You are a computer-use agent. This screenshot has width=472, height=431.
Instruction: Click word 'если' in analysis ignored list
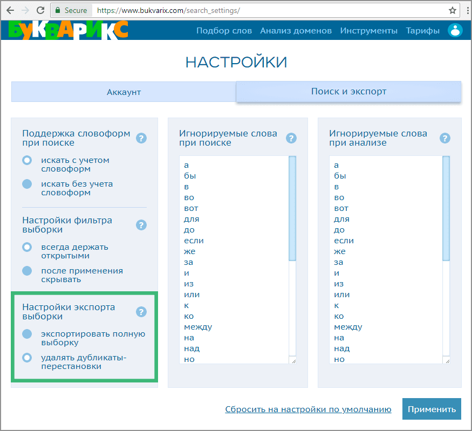(x=344, y=241)
